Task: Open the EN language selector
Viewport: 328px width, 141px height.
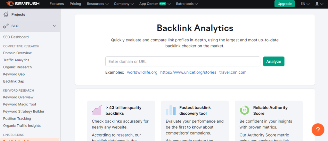Action: pyautogui.click(x=305, y=4)
